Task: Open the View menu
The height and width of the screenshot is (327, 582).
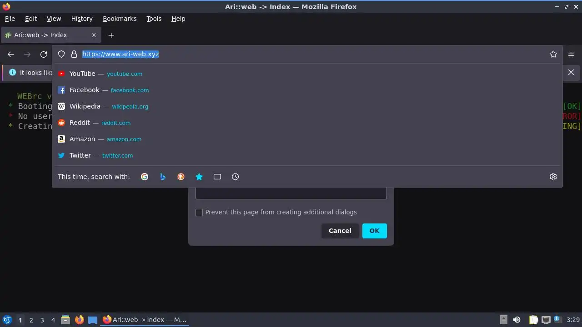Action: tap(54, 19)
